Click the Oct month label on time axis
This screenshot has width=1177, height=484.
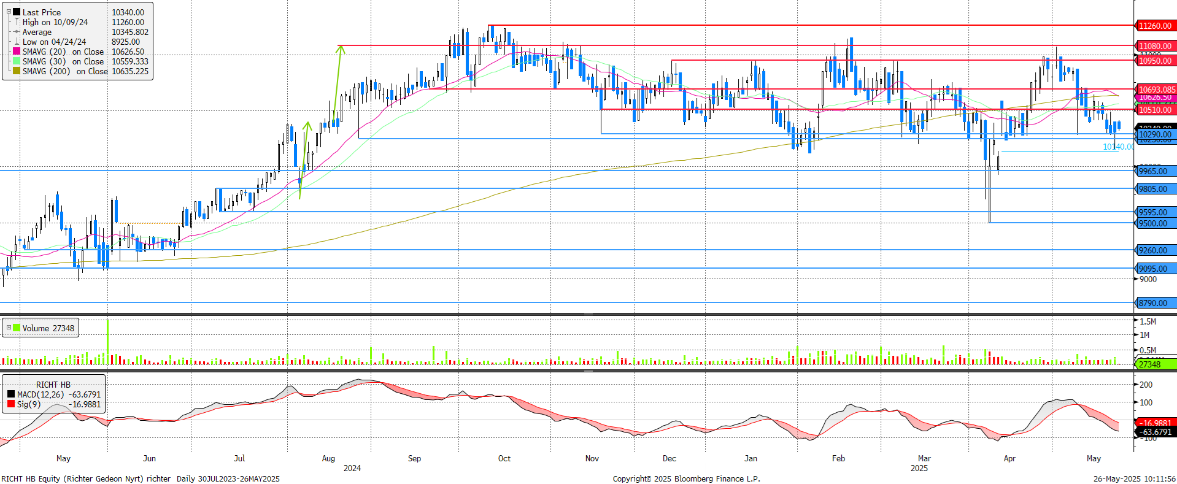(504, 458)
